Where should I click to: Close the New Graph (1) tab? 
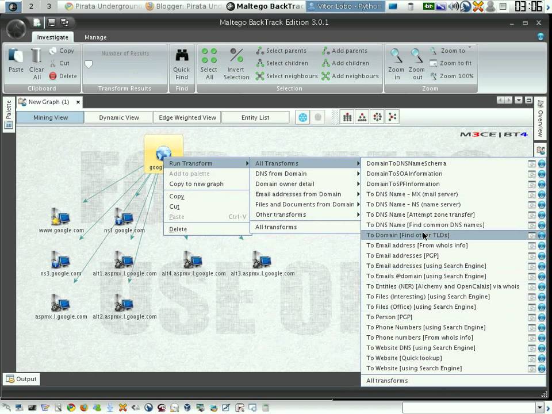pyautogui.click(x=78, y=102)
